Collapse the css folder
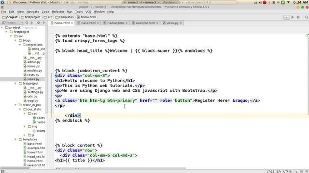 tap(25, 113)
